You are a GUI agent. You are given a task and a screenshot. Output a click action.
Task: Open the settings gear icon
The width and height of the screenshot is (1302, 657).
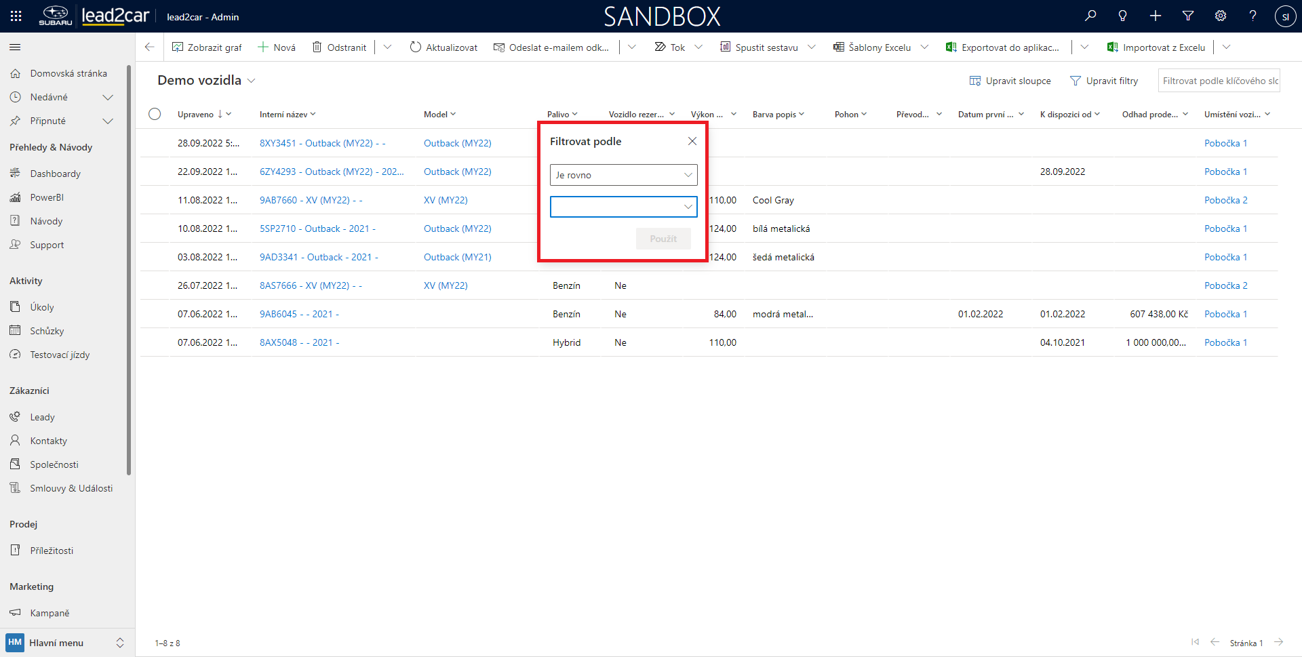coord(1221,16)
